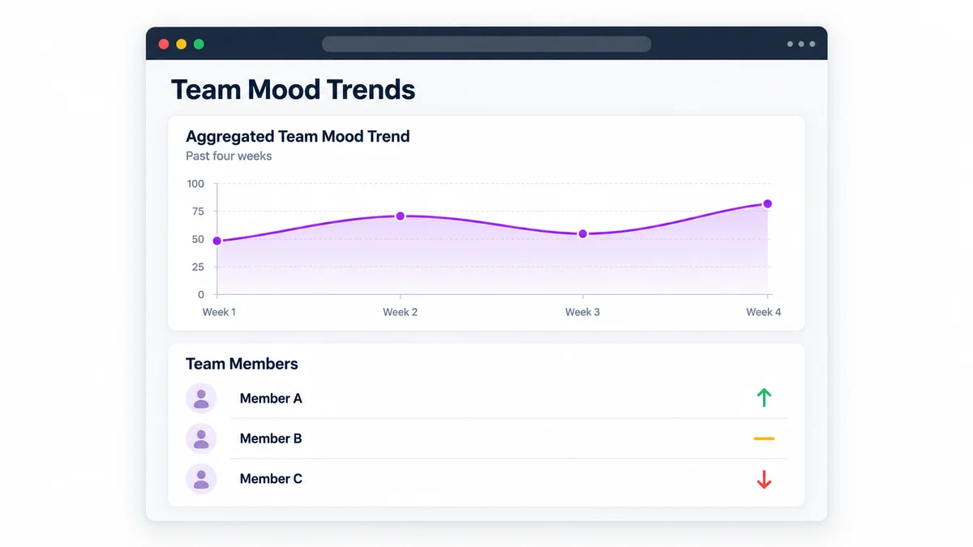Click the 75 value on y-axis

click(x=198, y=212)
